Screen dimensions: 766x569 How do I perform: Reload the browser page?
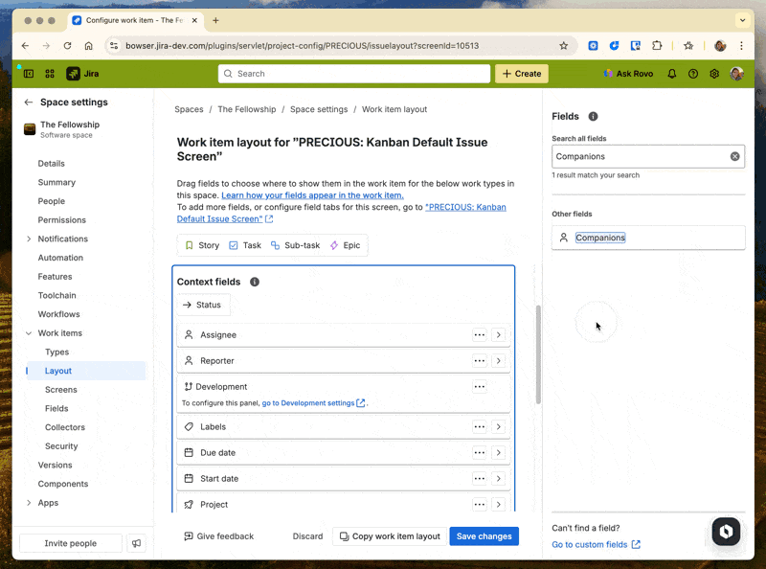(67, 46)
